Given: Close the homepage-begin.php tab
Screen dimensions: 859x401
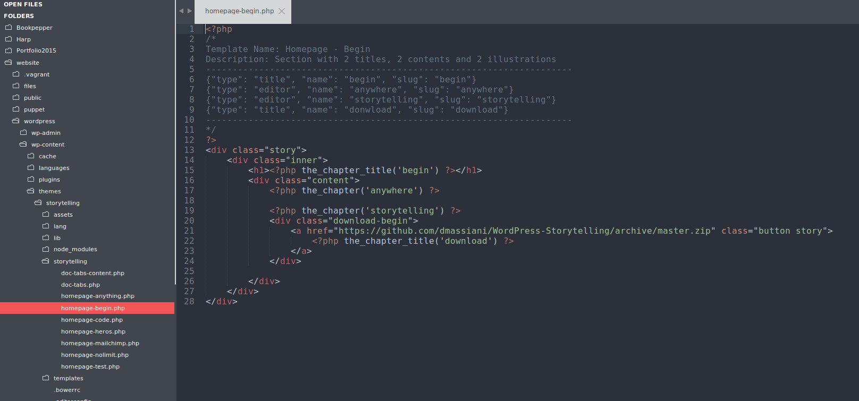Looking at the screenshot, I should [x=282, y=11].
